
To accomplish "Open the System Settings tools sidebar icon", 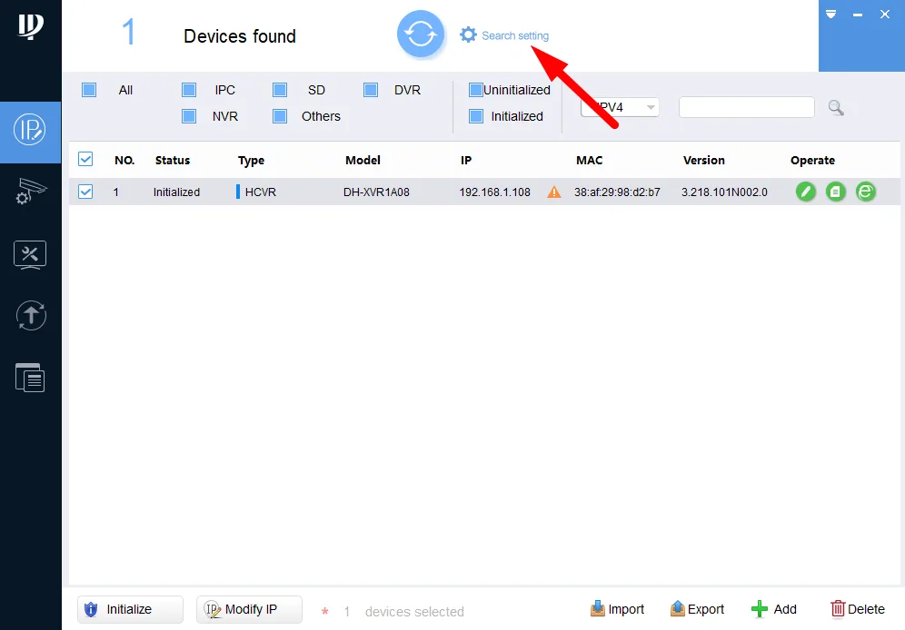I will pyautogui.click(x=30, y=255).
